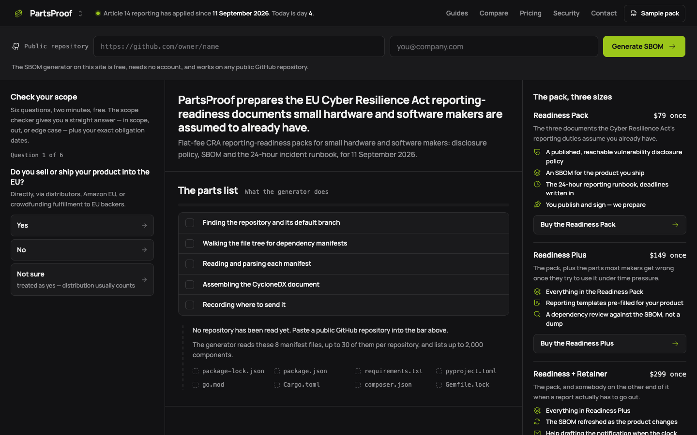The height and width of the screenshot is (435, 697).
Task: Click the package.json dashed circle icon
Action: pyautogui.click(x=277, y=371)
